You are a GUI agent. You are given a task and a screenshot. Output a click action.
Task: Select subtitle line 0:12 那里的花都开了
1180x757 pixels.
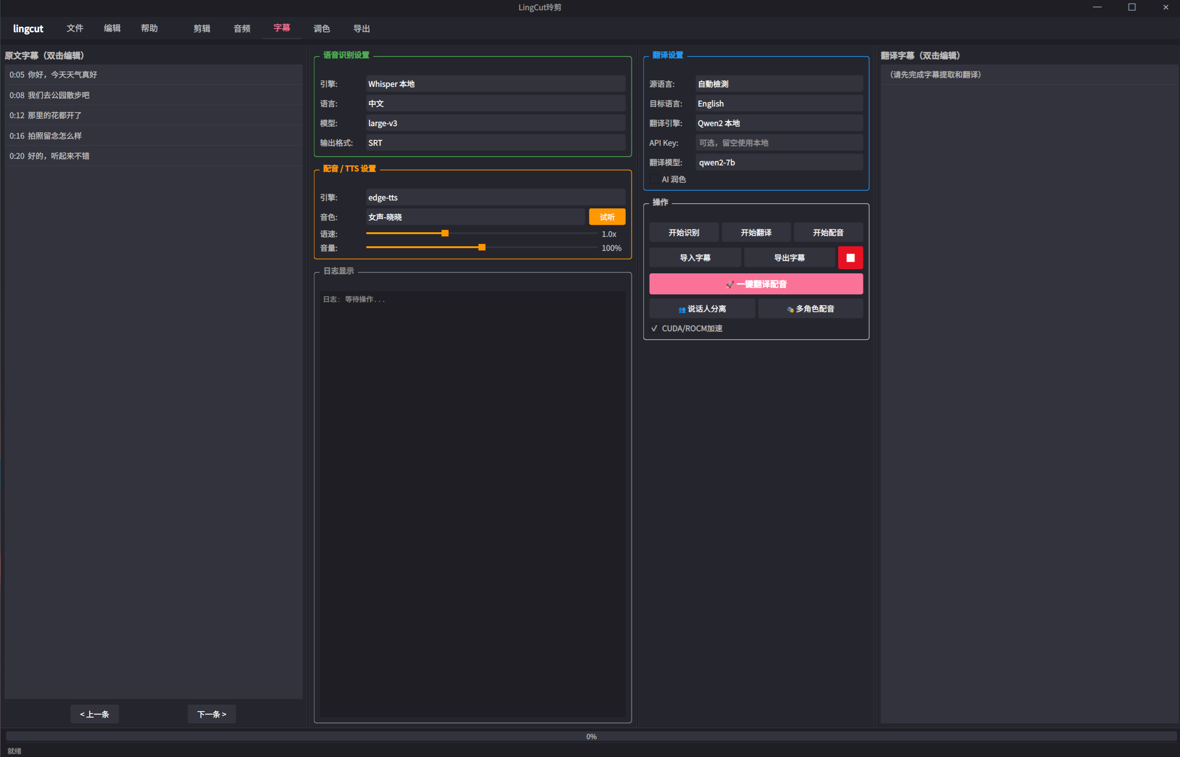[153, 115]
